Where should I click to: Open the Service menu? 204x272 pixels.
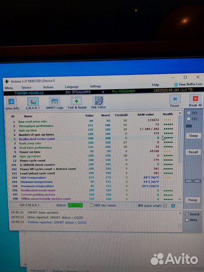(26, 88)
